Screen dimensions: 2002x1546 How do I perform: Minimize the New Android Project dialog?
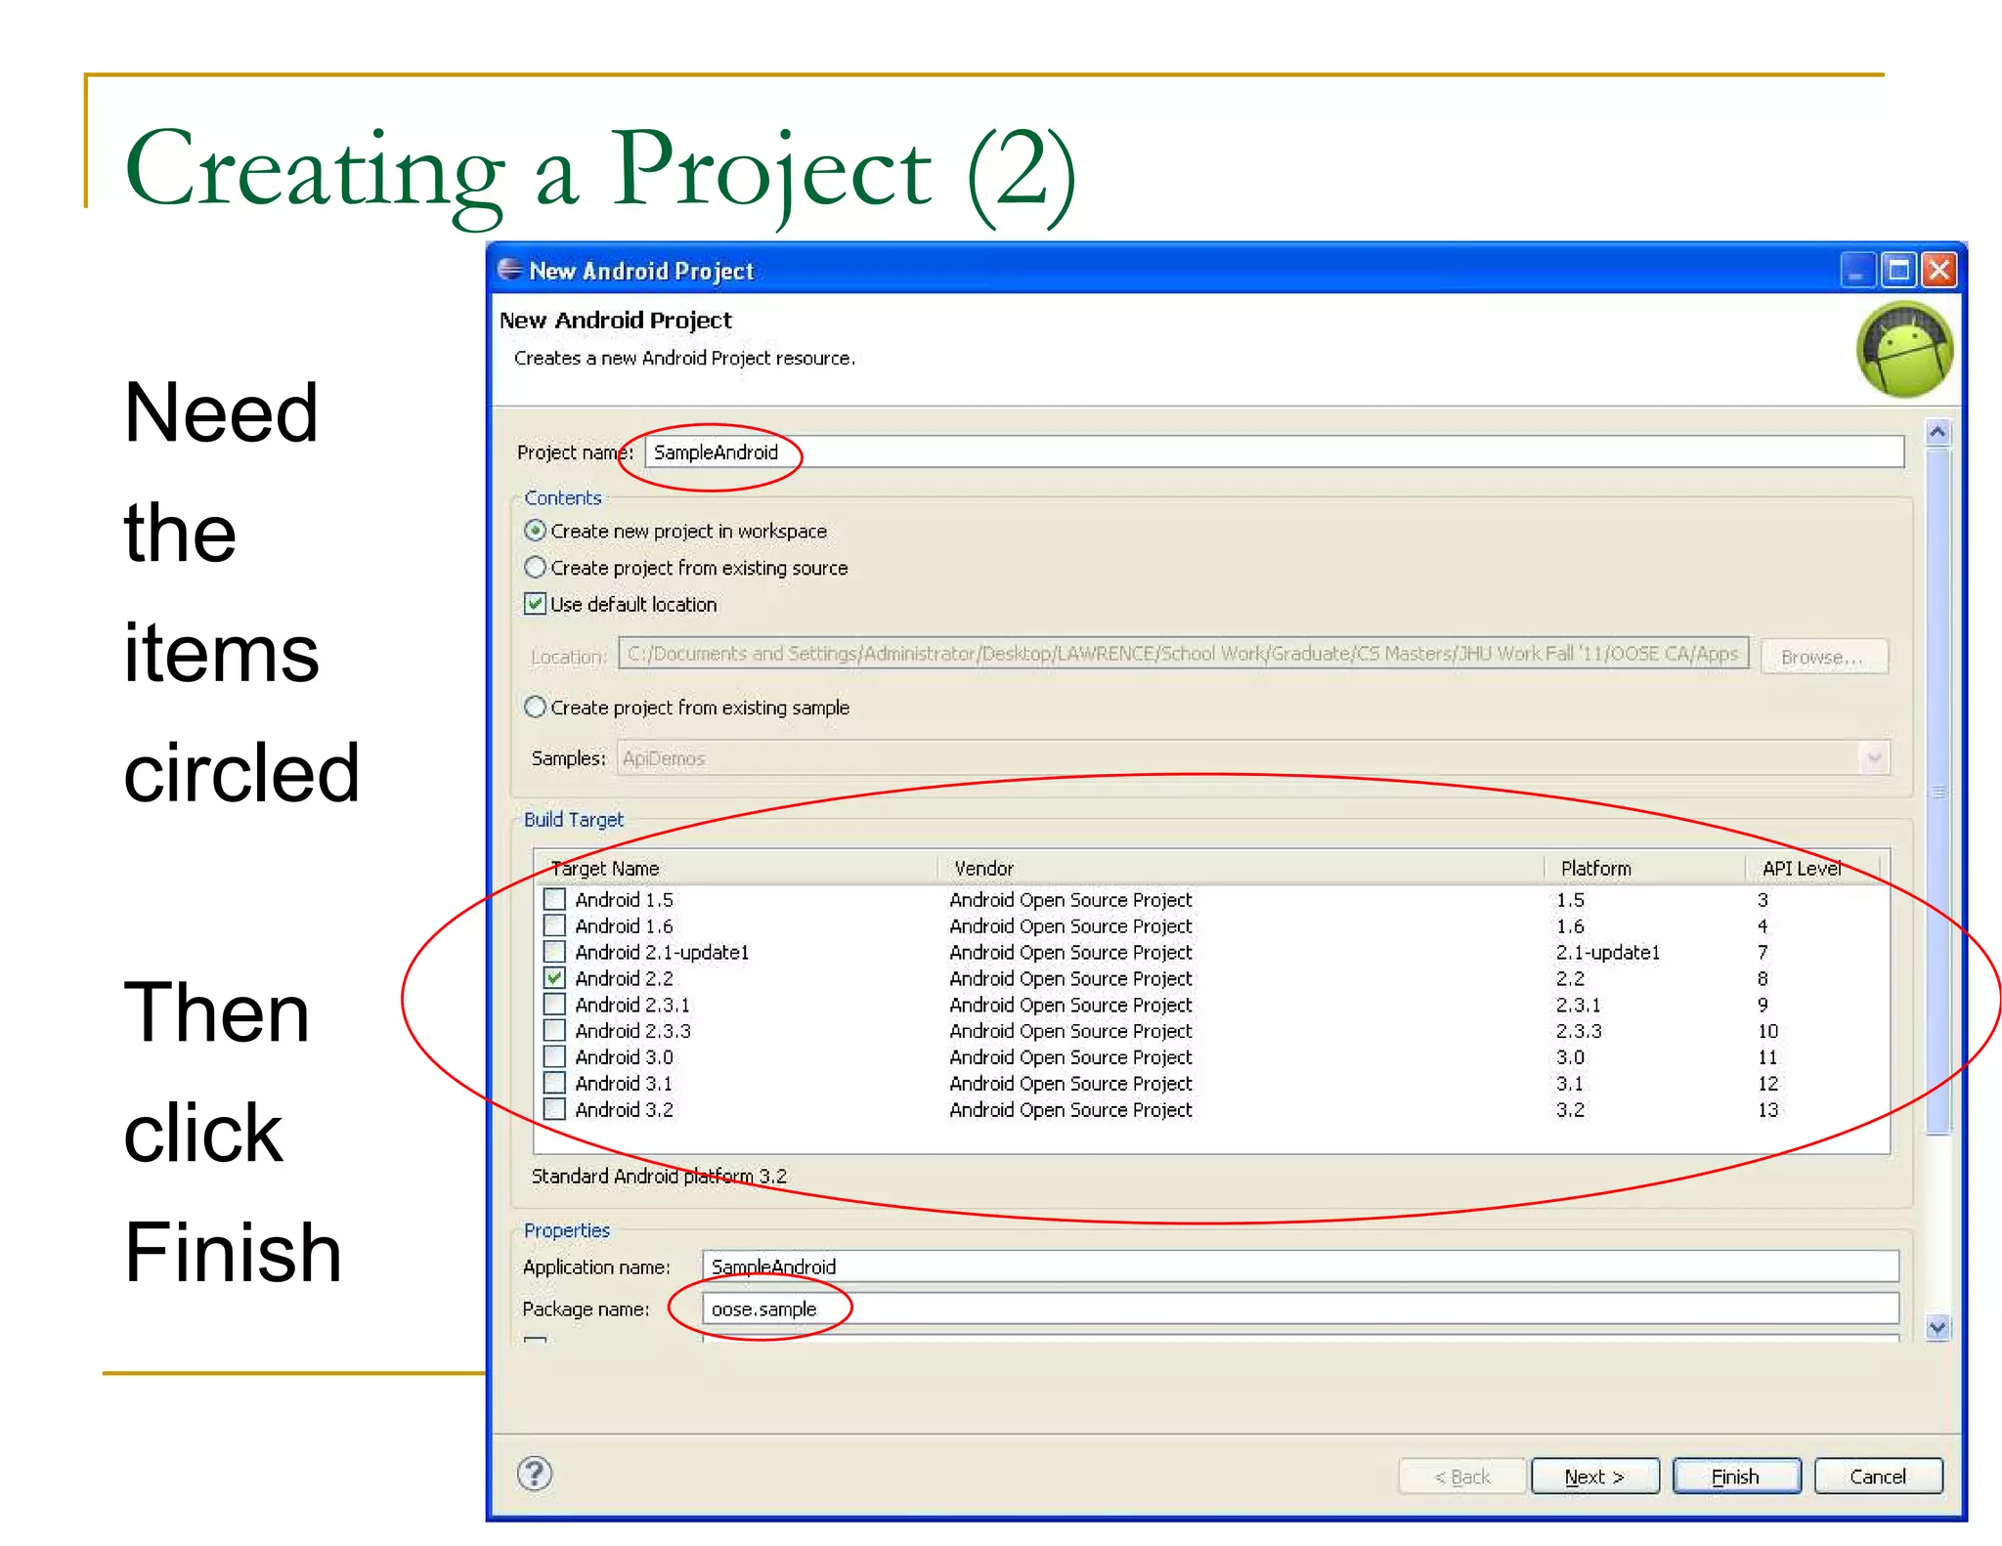[1857, 269]
